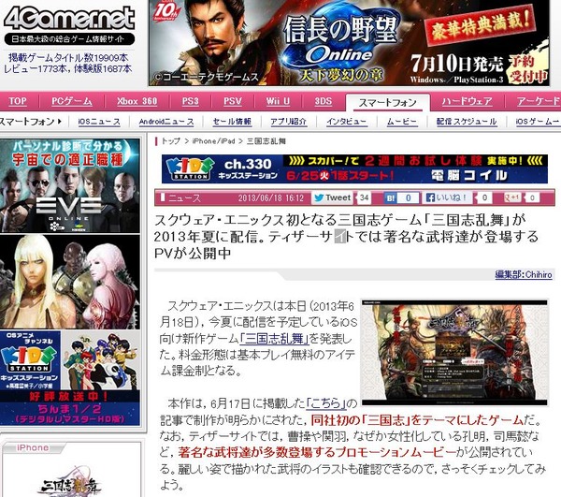Go to the TOP navigation tab
This screenshot has height=497, width=561.
18,101
